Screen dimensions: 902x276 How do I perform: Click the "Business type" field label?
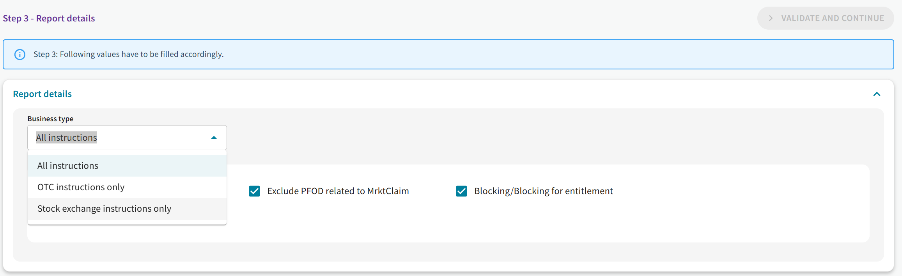50,119
